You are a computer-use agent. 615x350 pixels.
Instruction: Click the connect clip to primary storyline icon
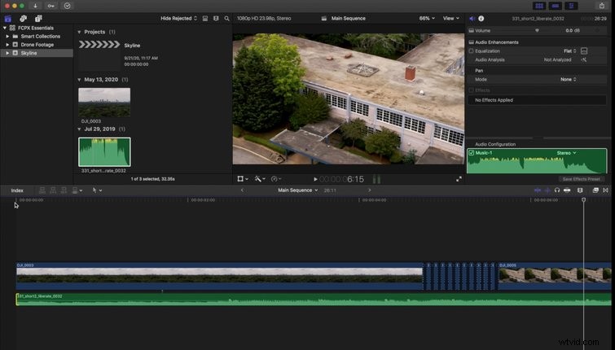coord(42,190)
